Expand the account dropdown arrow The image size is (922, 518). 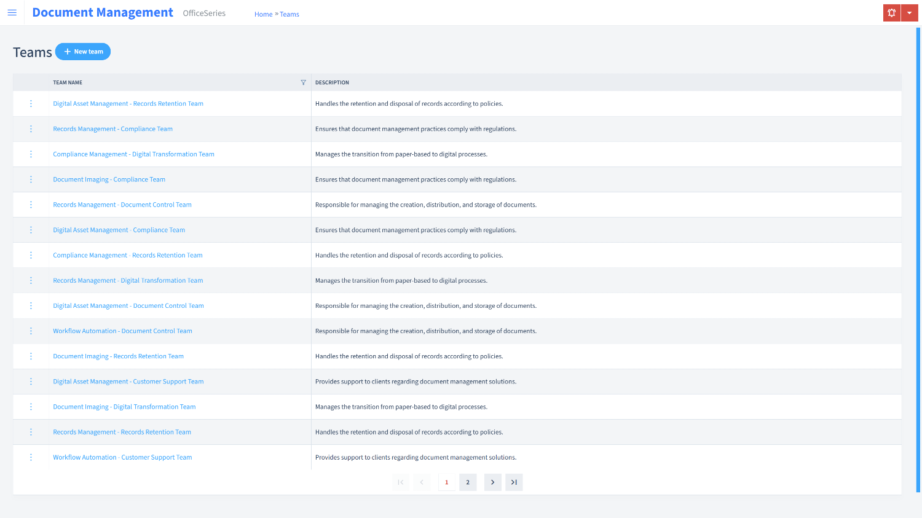point(910,12)
